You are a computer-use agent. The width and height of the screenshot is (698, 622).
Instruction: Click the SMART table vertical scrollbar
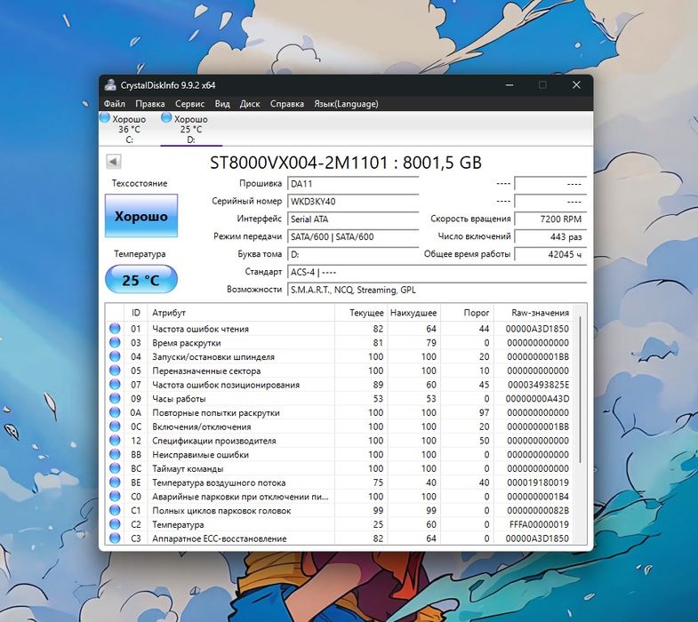coord(580,389)
